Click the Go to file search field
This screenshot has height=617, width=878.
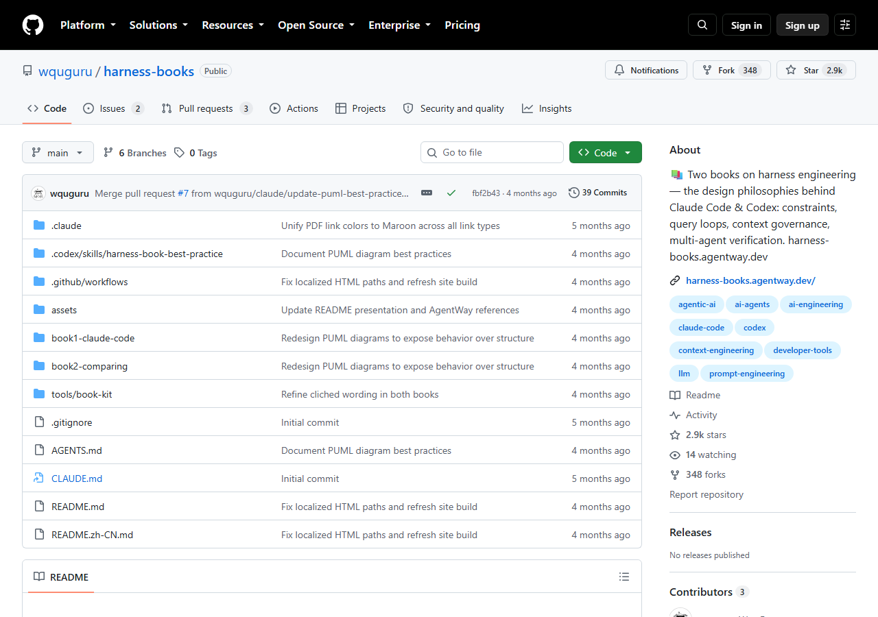pos(492,152)
